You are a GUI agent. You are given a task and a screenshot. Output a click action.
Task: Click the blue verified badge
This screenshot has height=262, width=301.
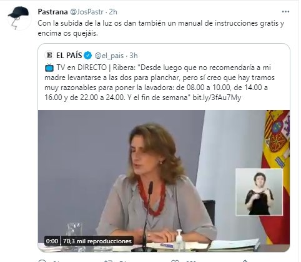[88, 56]
